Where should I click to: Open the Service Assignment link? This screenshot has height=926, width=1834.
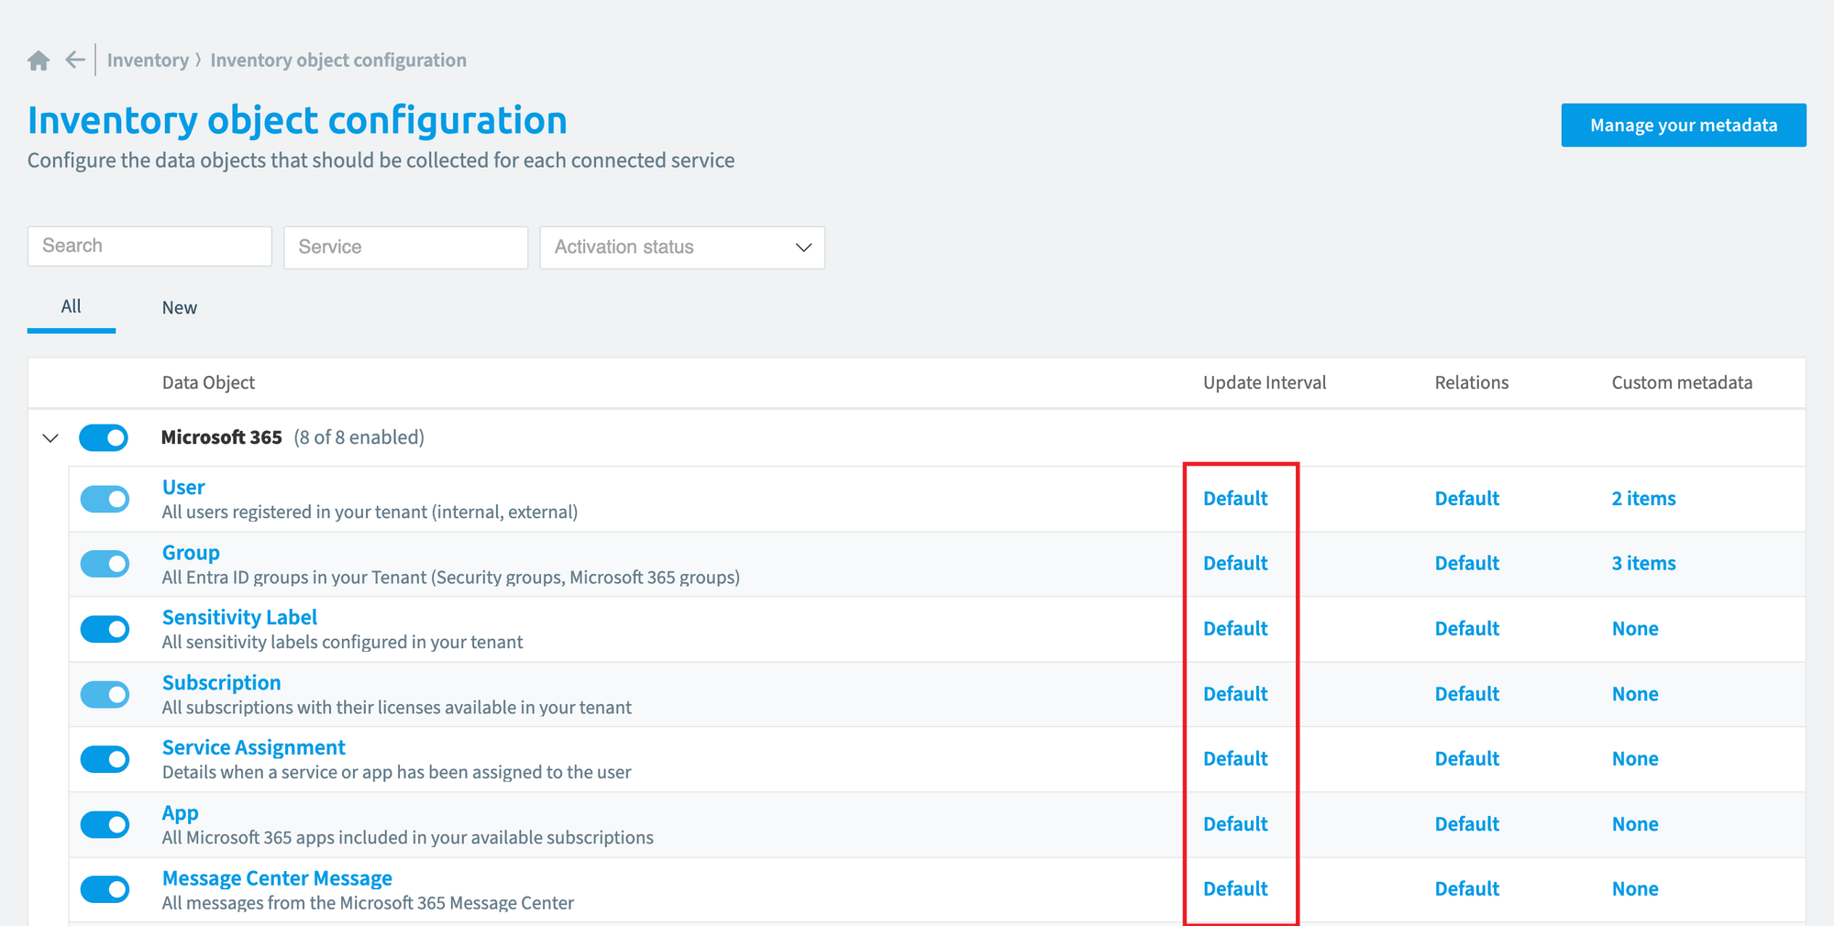pyautogui.click(x=254, y=748)
